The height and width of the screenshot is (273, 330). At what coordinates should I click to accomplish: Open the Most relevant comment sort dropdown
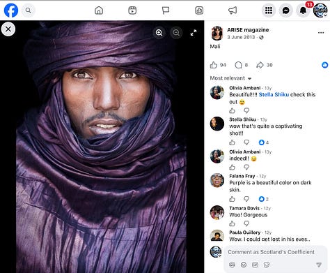tap(230, 78)
